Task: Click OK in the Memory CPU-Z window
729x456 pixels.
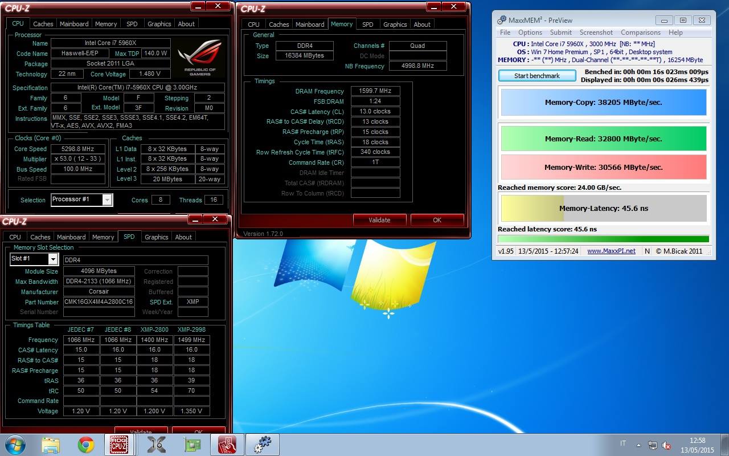Action: pos(437,220)
